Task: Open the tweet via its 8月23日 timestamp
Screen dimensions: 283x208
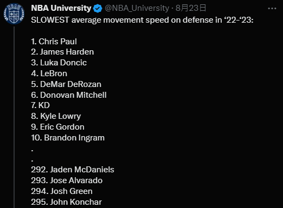Action: (191, 8)
